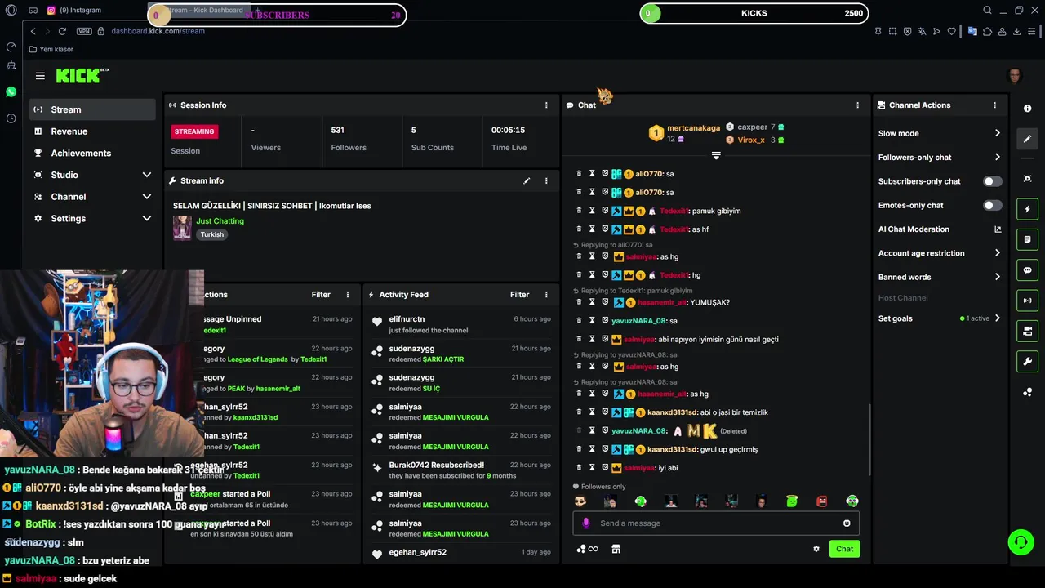Switch to the Instagram browser tab
Screen dimensions: 1045x588
(x=79, y=11)
